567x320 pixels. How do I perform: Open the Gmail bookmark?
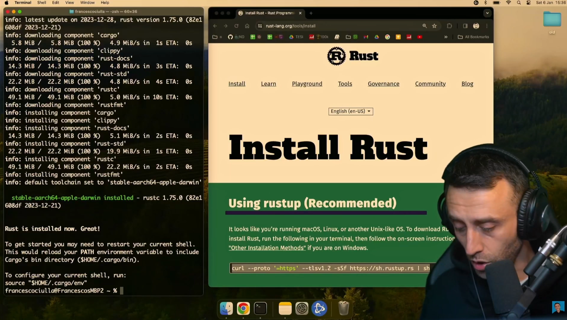pyautogui.click(x=366, y=37)
